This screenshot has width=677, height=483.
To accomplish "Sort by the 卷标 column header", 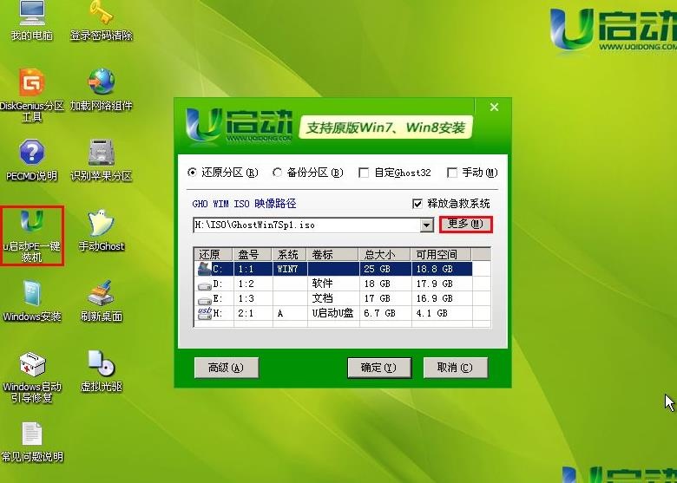I will tap(332, 254).
